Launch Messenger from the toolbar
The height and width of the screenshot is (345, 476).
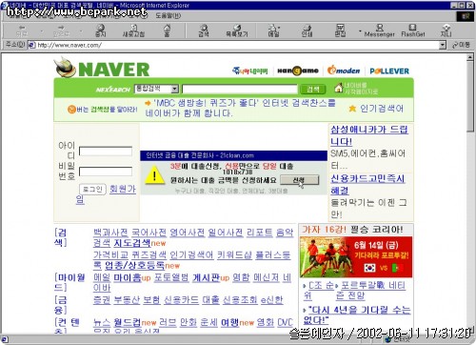click(379, 30)
